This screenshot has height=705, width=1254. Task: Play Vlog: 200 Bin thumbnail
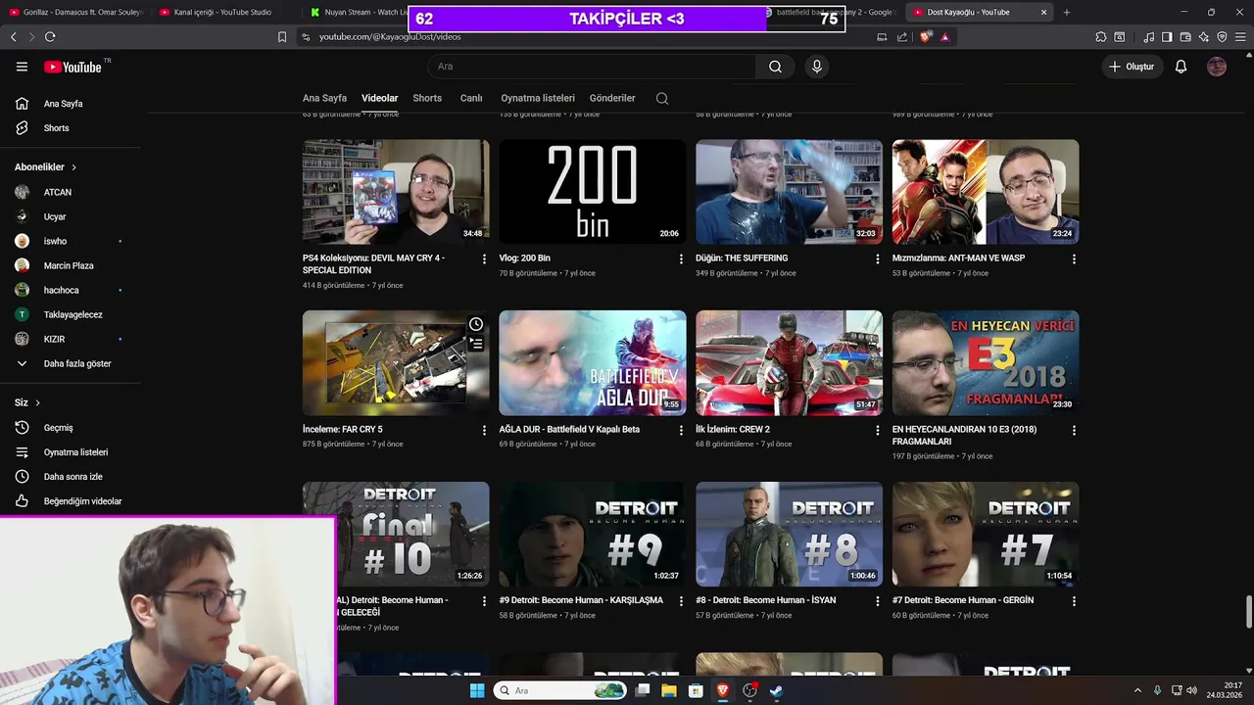593,192
